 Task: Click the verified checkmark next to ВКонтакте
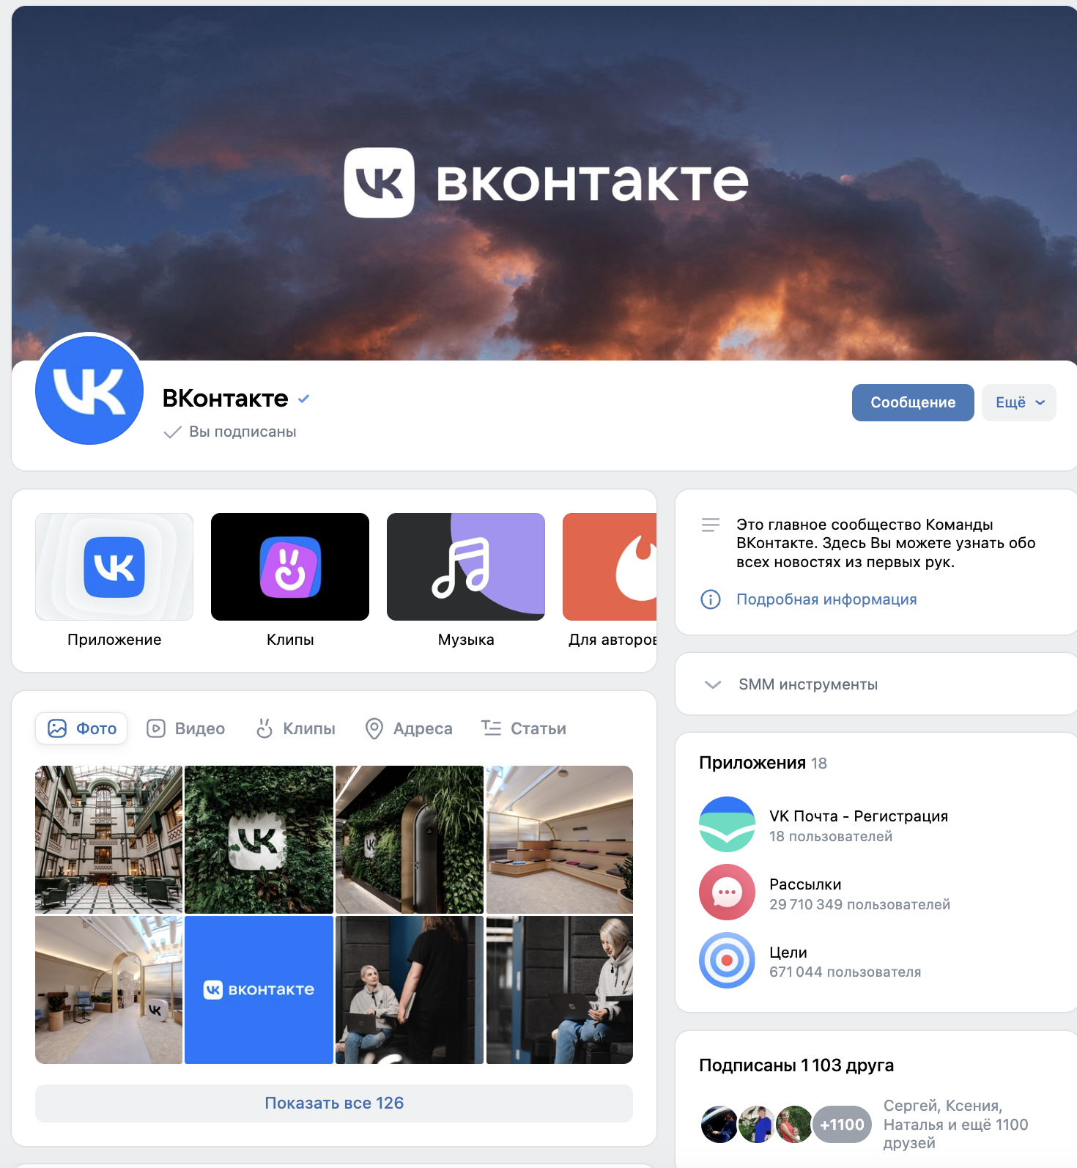[304, 399]
